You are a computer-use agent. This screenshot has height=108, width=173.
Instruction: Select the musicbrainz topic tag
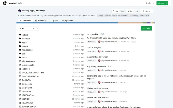123,16
